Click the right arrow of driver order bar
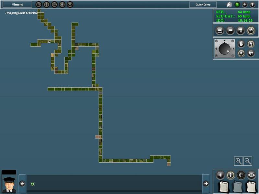Screen dimensions: 259x194 coord(206,184)
